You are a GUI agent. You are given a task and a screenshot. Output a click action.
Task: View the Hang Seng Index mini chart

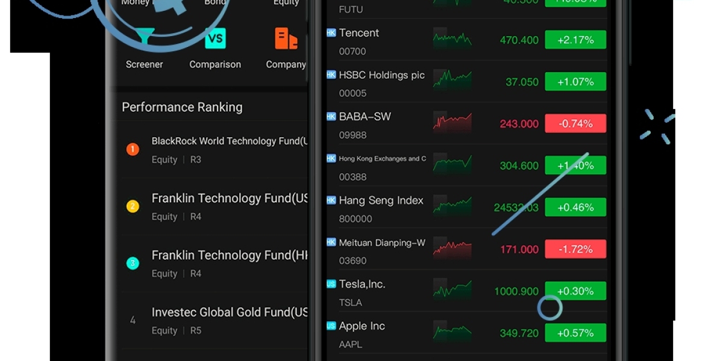tap(452, 206)
